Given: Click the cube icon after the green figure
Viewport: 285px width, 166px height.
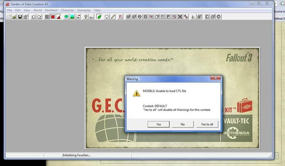Looking at the screenshot, I should (x=199, y=17).
